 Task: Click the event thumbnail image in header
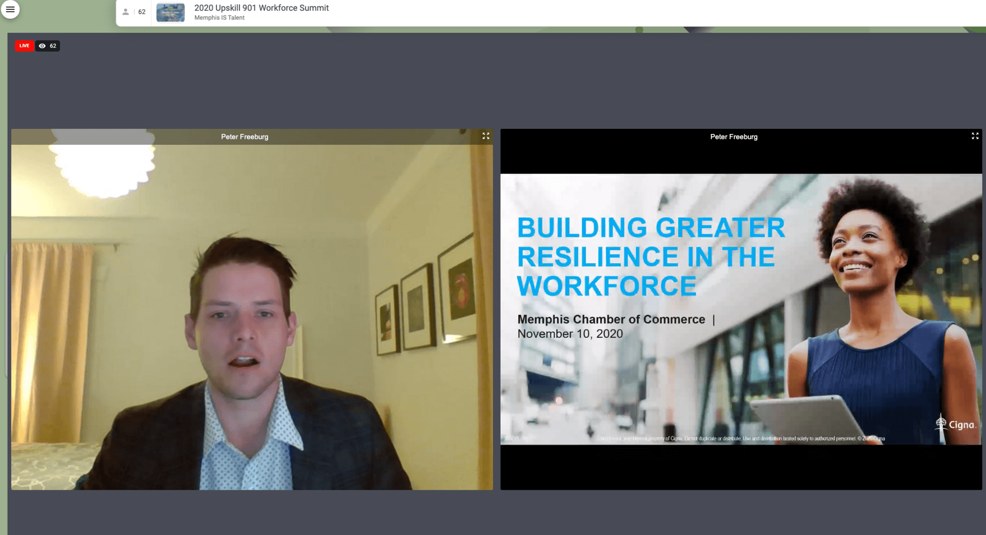[x=170, y=12]
